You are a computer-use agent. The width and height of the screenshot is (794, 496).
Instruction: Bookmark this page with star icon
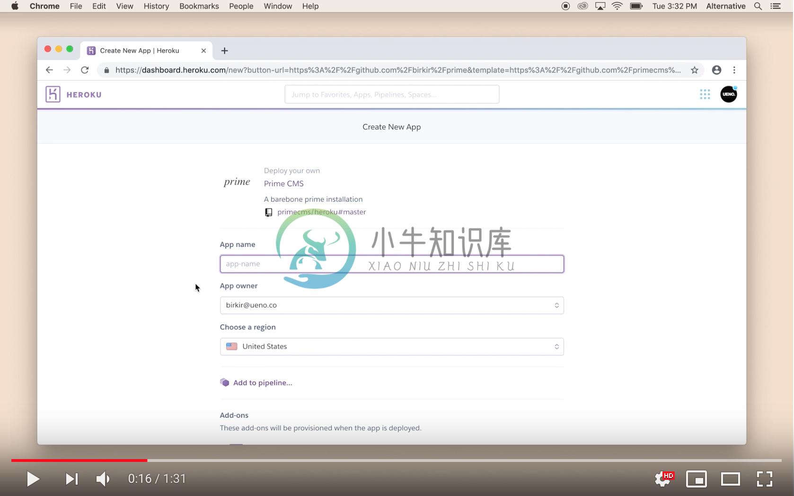(x=694, y=70)
